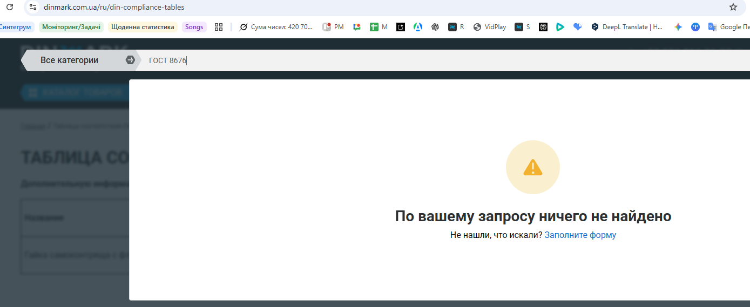Follow the Заполните форму link
Viewport: 750px width, 307px height.
[x=580, y=235]
